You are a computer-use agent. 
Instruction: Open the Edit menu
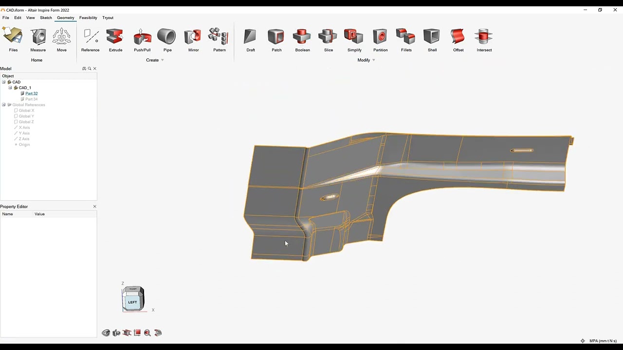[18, 17]
